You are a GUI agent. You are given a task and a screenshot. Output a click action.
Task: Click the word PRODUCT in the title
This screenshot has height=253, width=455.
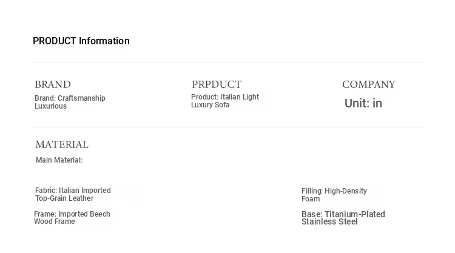click(54, 41)
